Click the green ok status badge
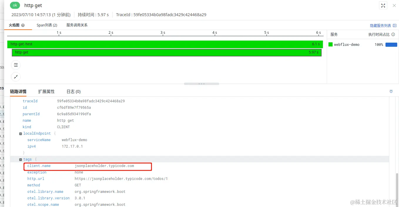Viewport: 399px width, 207px height. coord(15,5)
